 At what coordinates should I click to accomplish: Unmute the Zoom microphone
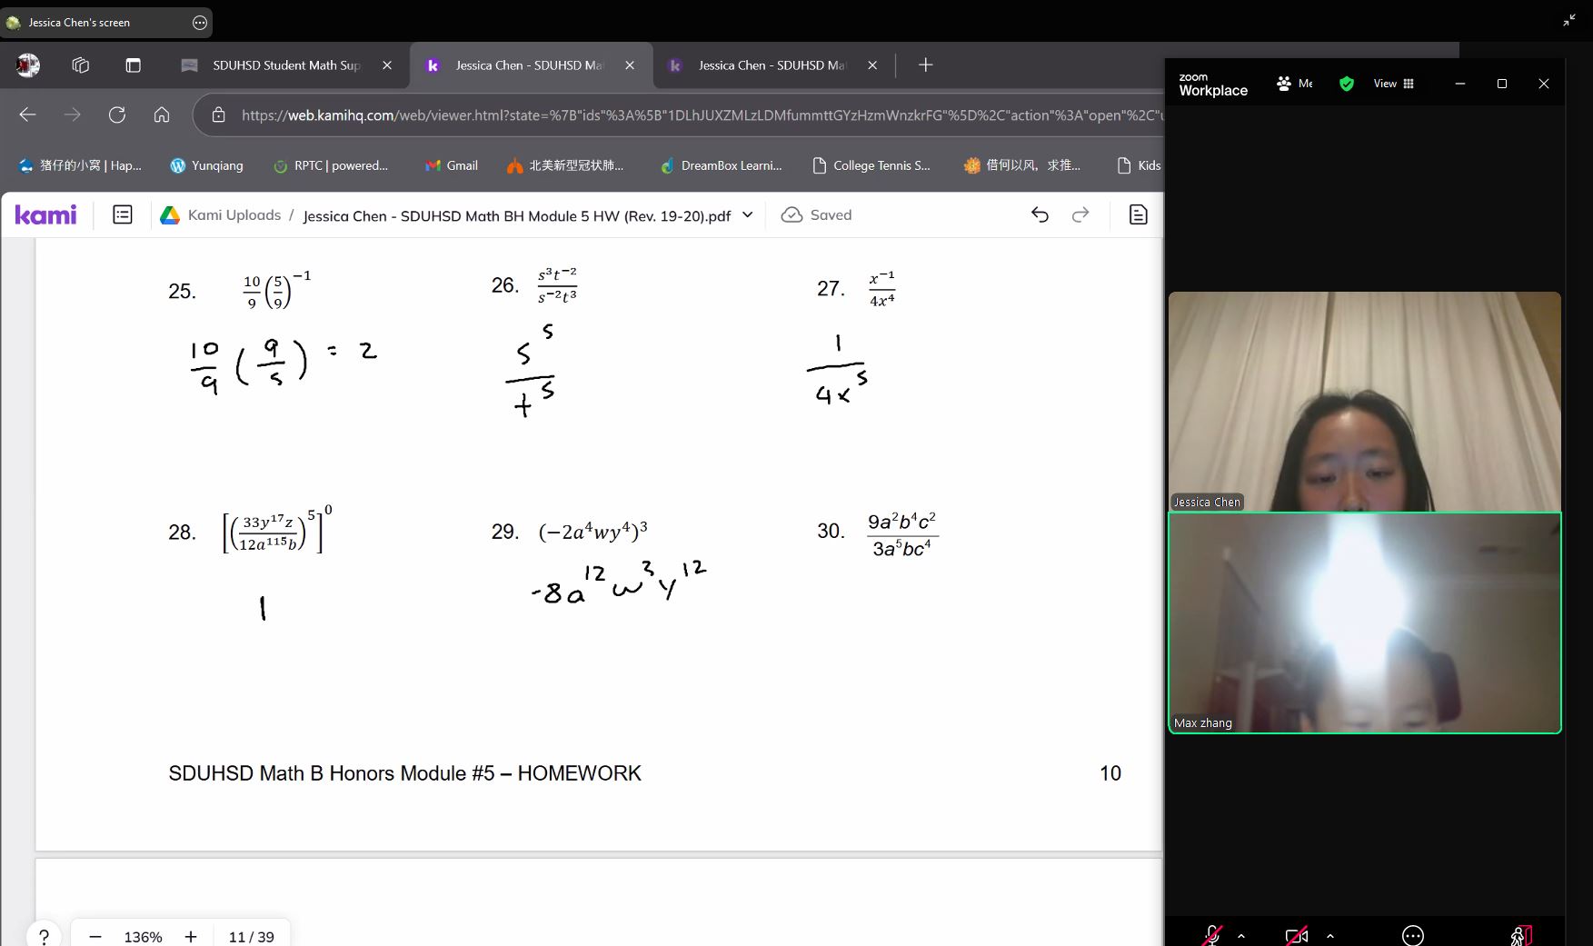1212,935
